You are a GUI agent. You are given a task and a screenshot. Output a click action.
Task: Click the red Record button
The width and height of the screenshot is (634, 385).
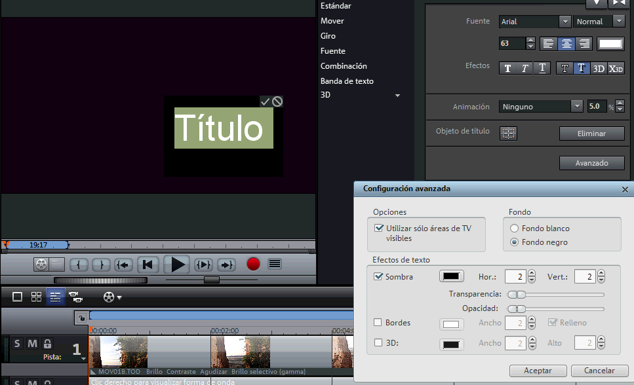[x=253, y=265]
